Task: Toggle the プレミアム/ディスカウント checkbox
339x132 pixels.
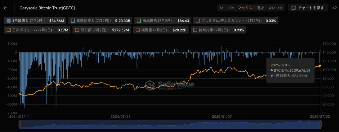Action: [198, 21]
